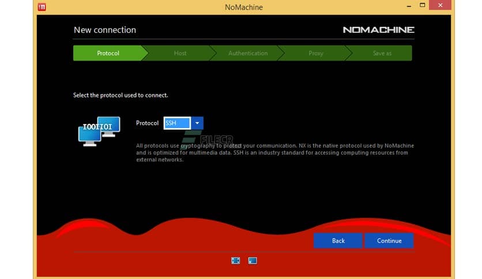
Task: Toggle fullscreen mode icon at the bottom
Action: tap(235, 261)
